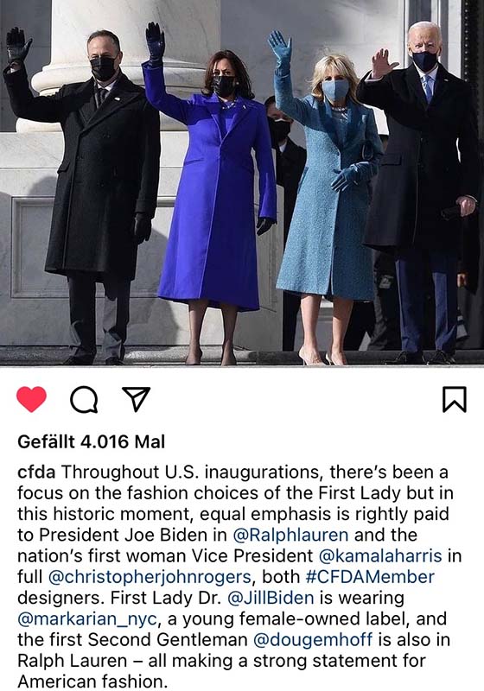
Task: Open cfda profile from caption username
Action: pos(36,472)
